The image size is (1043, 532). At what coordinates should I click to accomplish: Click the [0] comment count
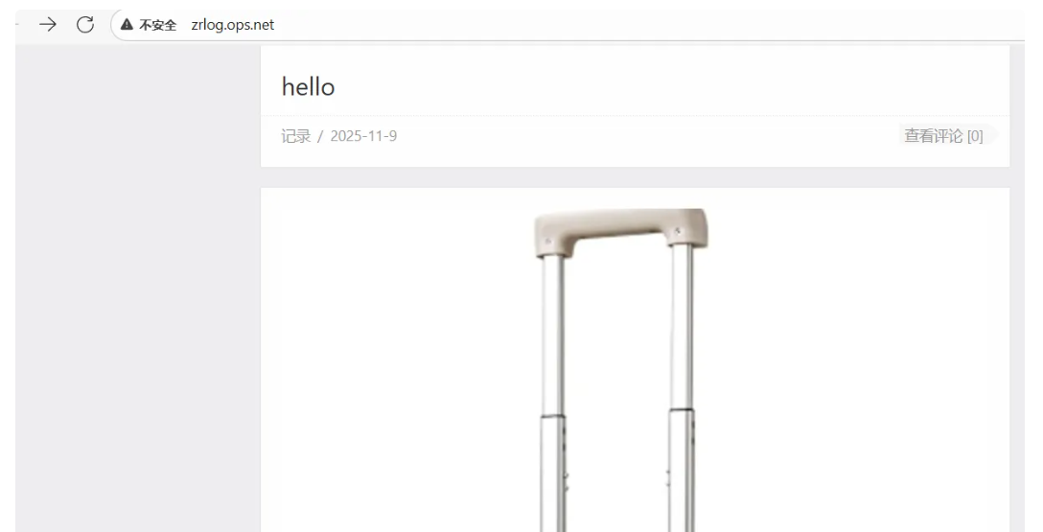coord(975,136)
